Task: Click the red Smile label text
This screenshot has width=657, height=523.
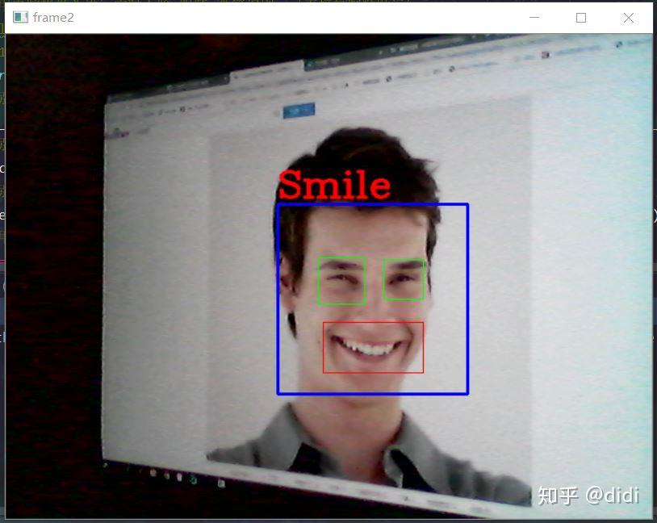Action: point(333,186)
